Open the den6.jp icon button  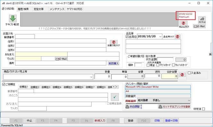202,20
